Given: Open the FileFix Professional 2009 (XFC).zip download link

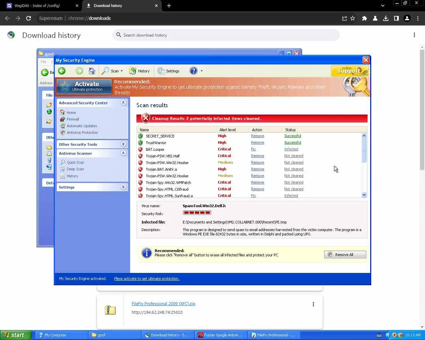Looking at the screenshot, I should (x=163, y=303).
